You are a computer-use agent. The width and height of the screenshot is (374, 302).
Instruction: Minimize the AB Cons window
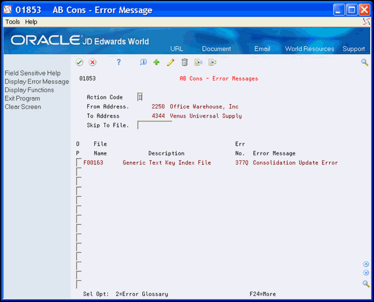[339, 10]
